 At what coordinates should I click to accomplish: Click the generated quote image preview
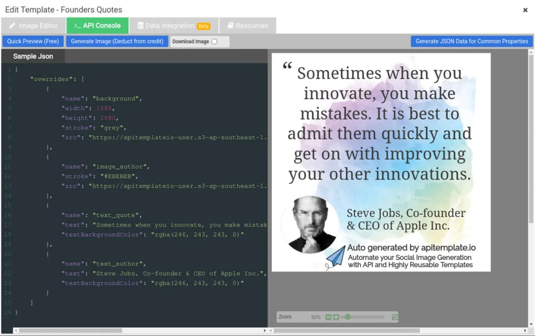point(381,162)
